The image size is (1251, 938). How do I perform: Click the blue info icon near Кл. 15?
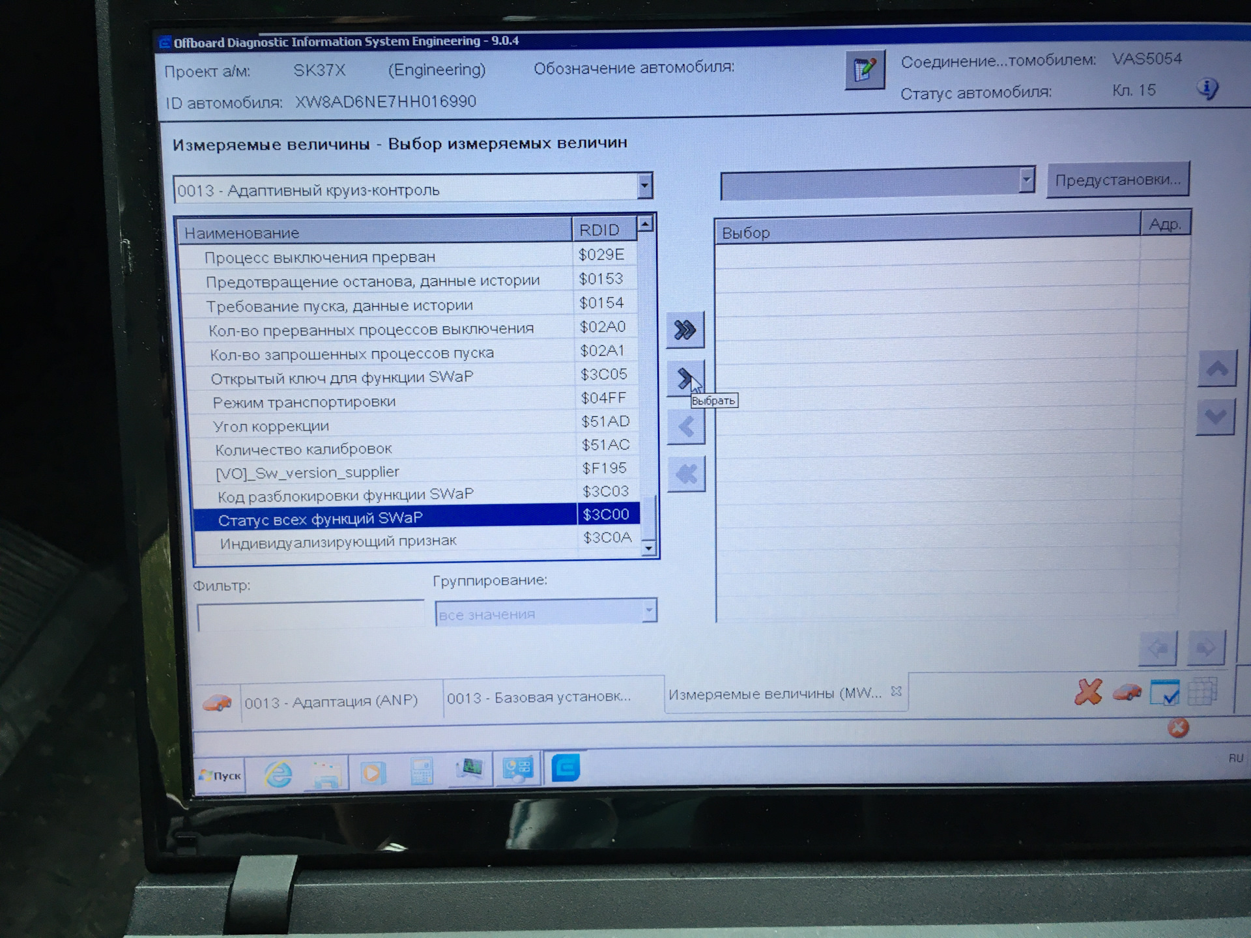click(1207, 88)
